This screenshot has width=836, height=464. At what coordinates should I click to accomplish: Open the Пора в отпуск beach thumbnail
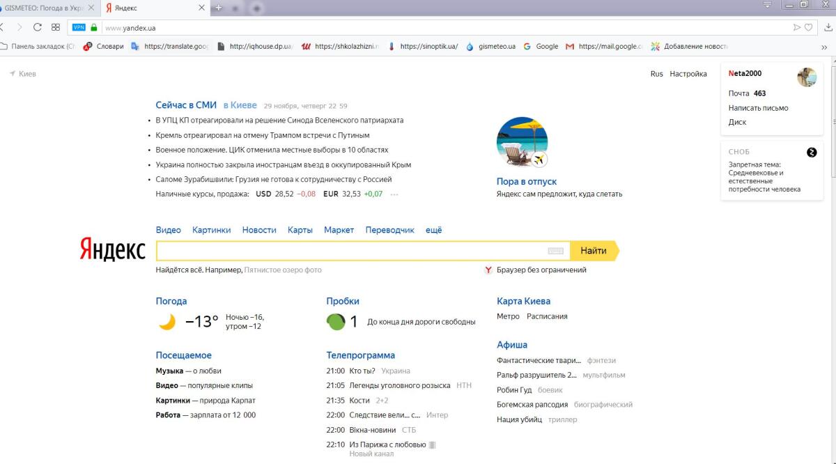[x=522, y=143]
